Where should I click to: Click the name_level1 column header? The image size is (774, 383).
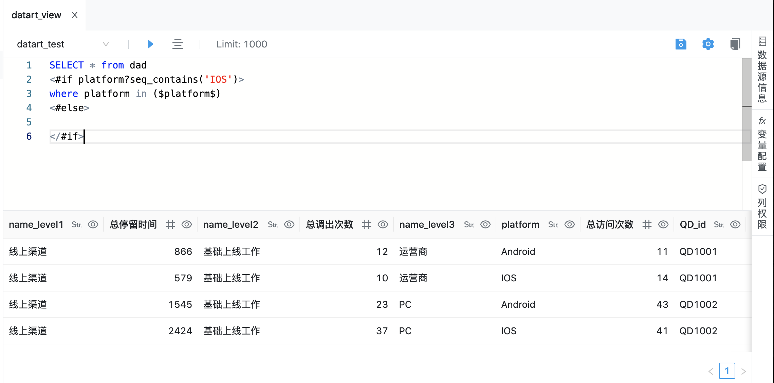[36, 224]
